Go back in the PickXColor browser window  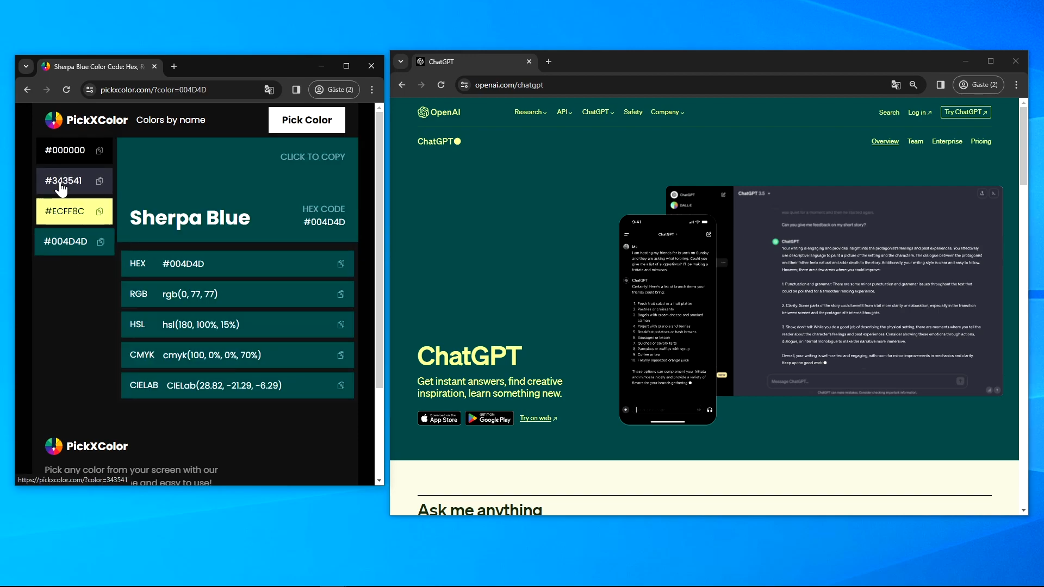click(x=27, y=90)
